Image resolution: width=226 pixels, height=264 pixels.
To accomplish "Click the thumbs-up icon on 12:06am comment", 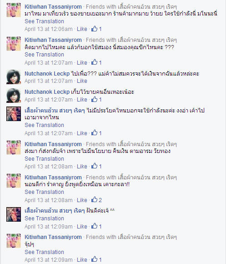I will click(94, 29).
